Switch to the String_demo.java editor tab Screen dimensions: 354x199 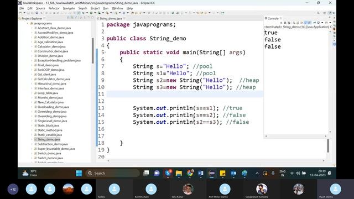(x=111, y=18)
